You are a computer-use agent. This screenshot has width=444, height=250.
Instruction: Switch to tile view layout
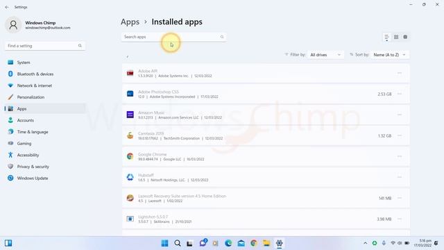(405, 37)
